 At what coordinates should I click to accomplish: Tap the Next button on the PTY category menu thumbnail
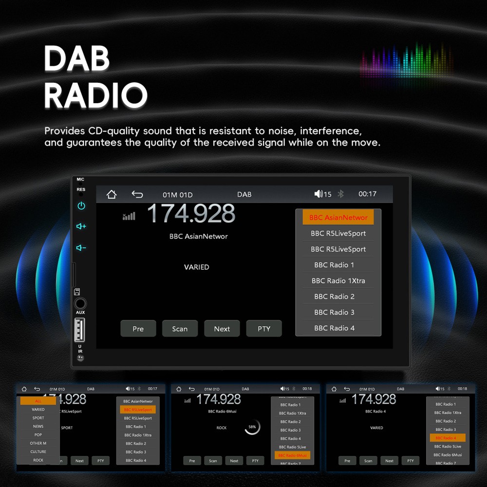tap(79, 461)
